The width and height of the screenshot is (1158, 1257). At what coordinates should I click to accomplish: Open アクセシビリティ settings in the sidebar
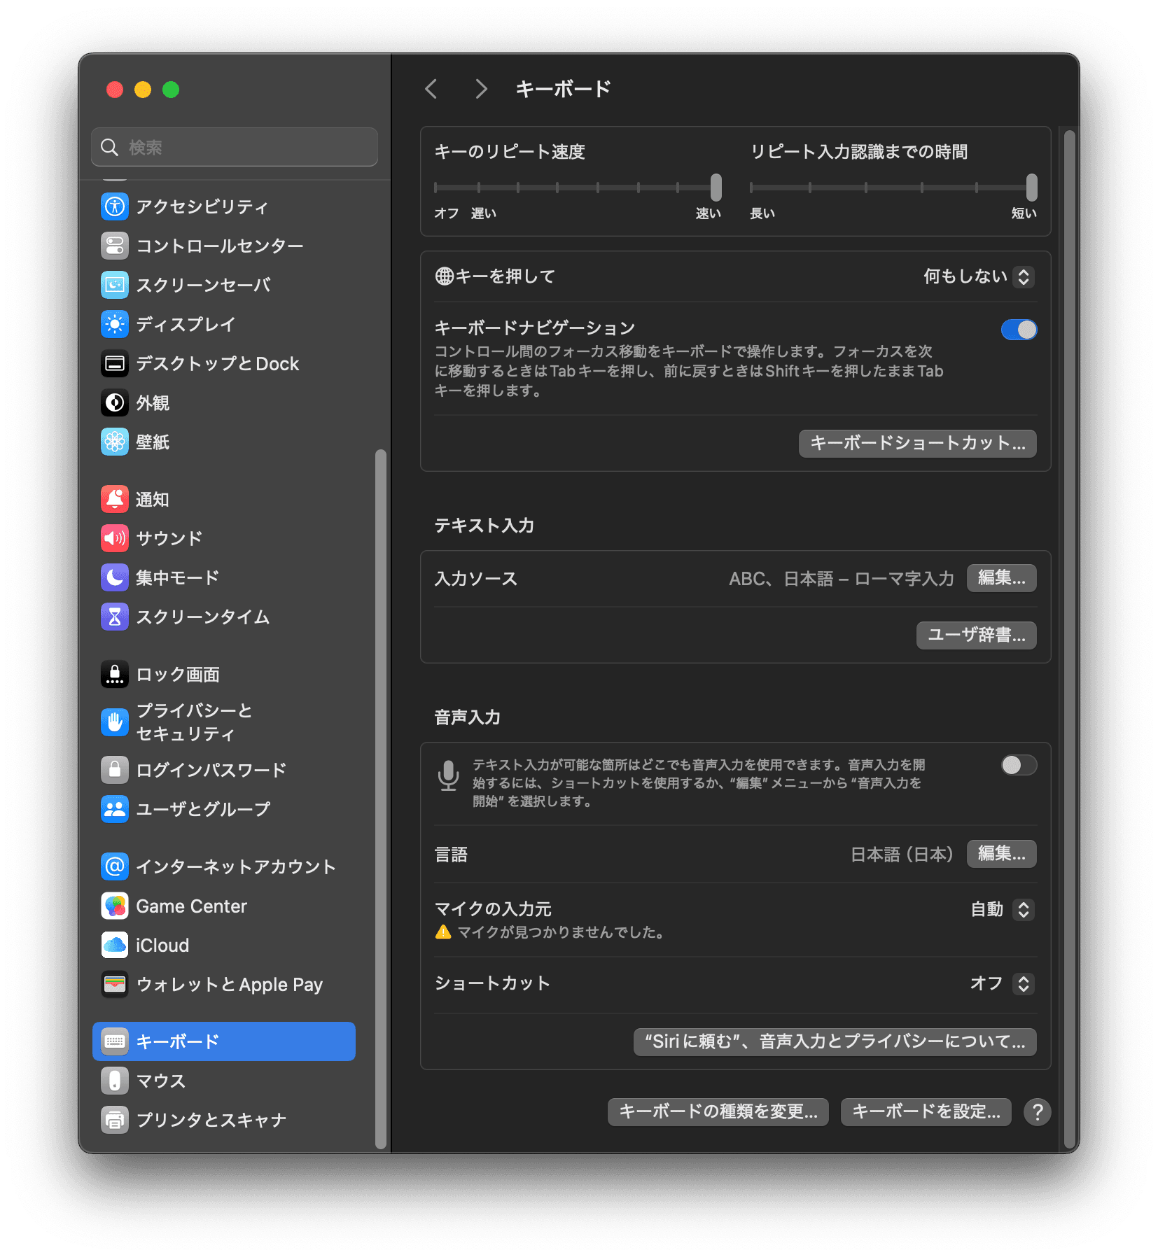[x=201, y=206]
